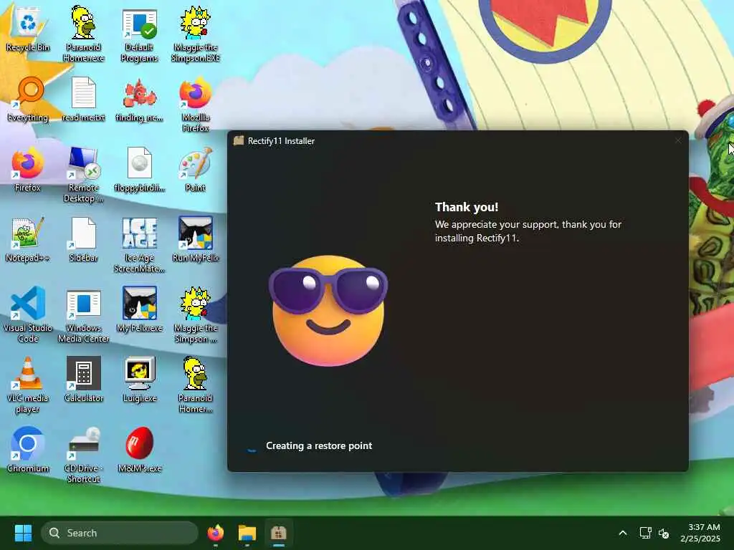The height and width of the screenshot is (550, 734).
Task: Select the Luigi.exe desktop icon
Action: [x=139, y=380]
